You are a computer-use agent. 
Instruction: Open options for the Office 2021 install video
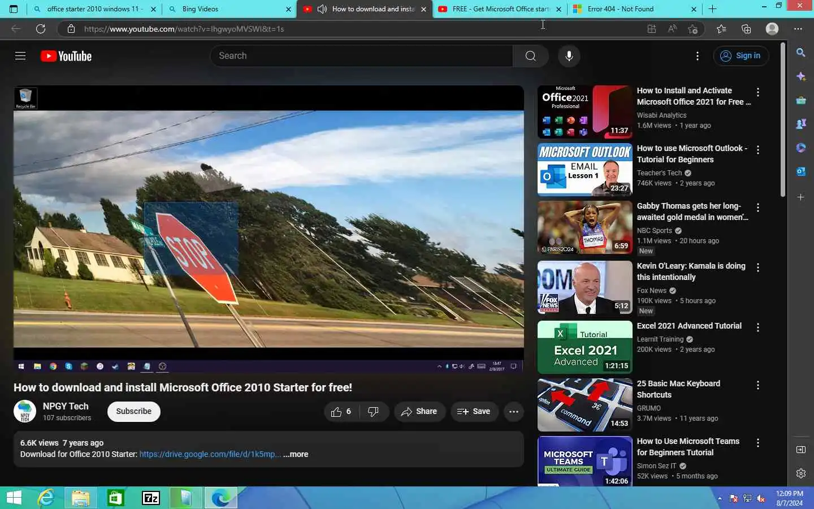(x=758, y=92)
